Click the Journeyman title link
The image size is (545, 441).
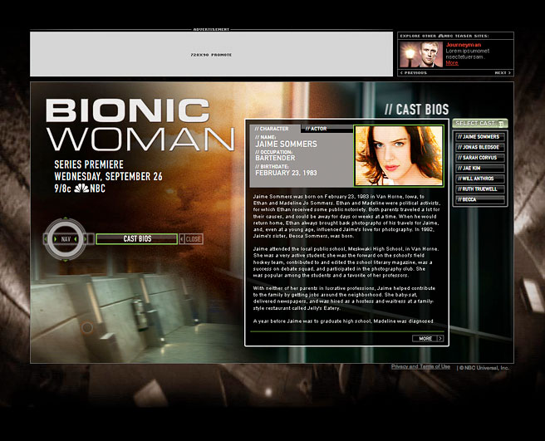(464, 45)
